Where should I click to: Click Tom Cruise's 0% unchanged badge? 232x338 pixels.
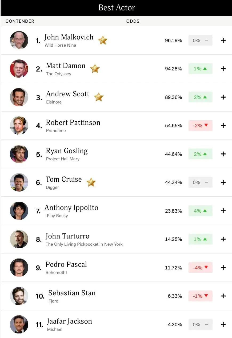pyautogui.click(x=200, y=182)
